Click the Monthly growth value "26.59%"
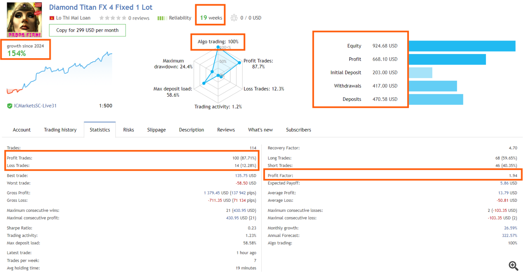 (511, 228)
